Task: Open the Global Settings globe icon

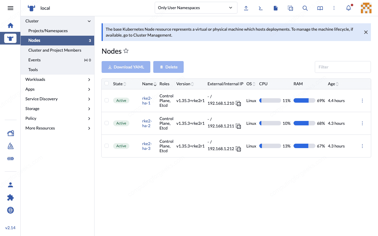Action: (x=10, y=210)
